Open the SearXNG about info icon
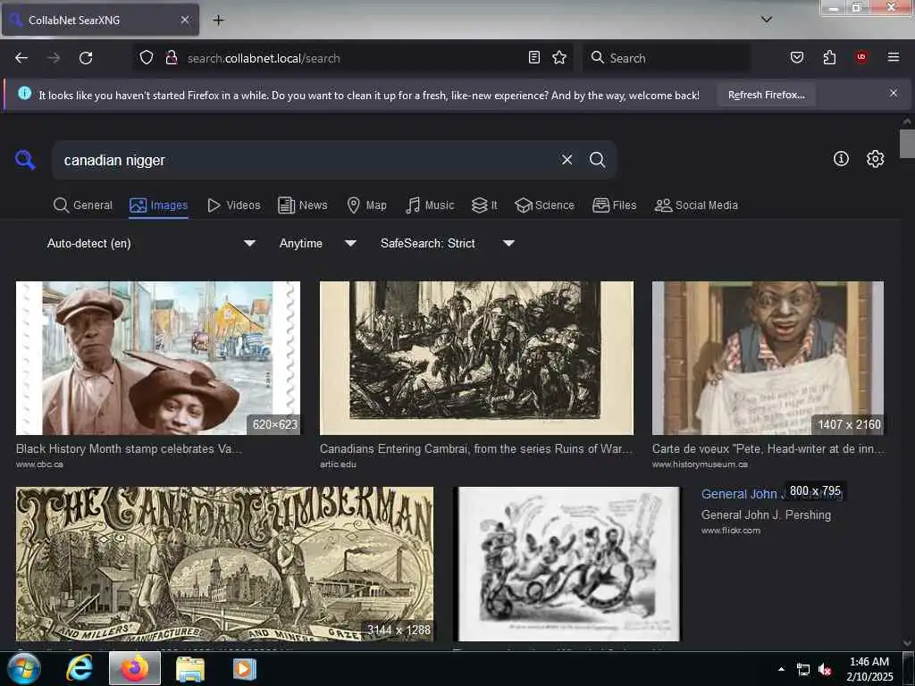915x686 pixels. pos(841,159)
